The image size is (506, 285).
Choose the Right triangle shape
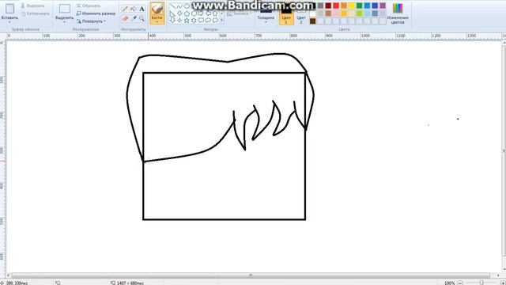(x=172, y=13)
